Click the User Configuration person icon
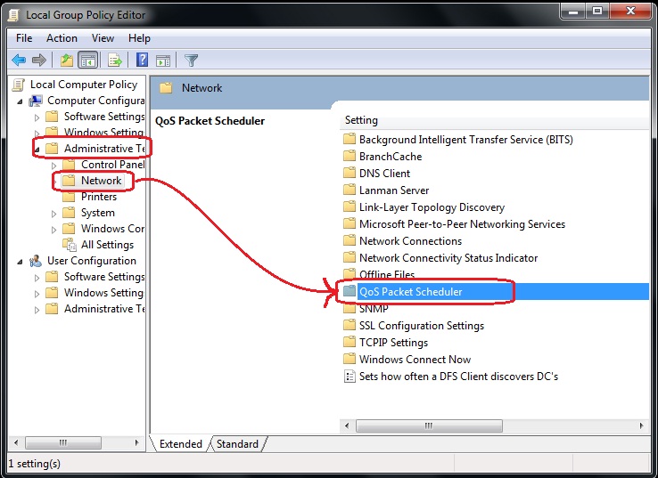Viewport: 658px width, 478px height. click(36, 261)
